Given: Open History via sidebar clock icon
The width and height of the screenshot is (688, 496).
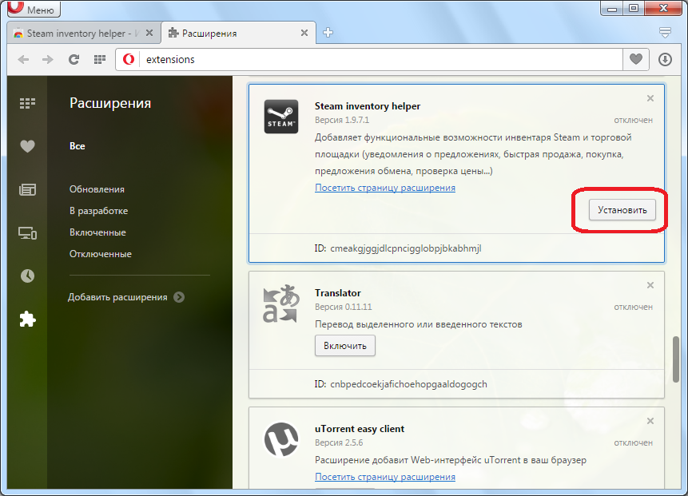Looking at the screenshot, I should (27, 276).
